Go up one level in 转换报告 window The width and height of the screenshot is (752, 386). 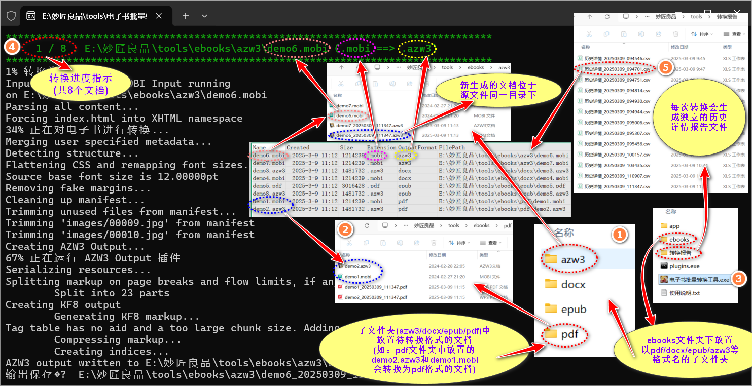tap(589, 17)
